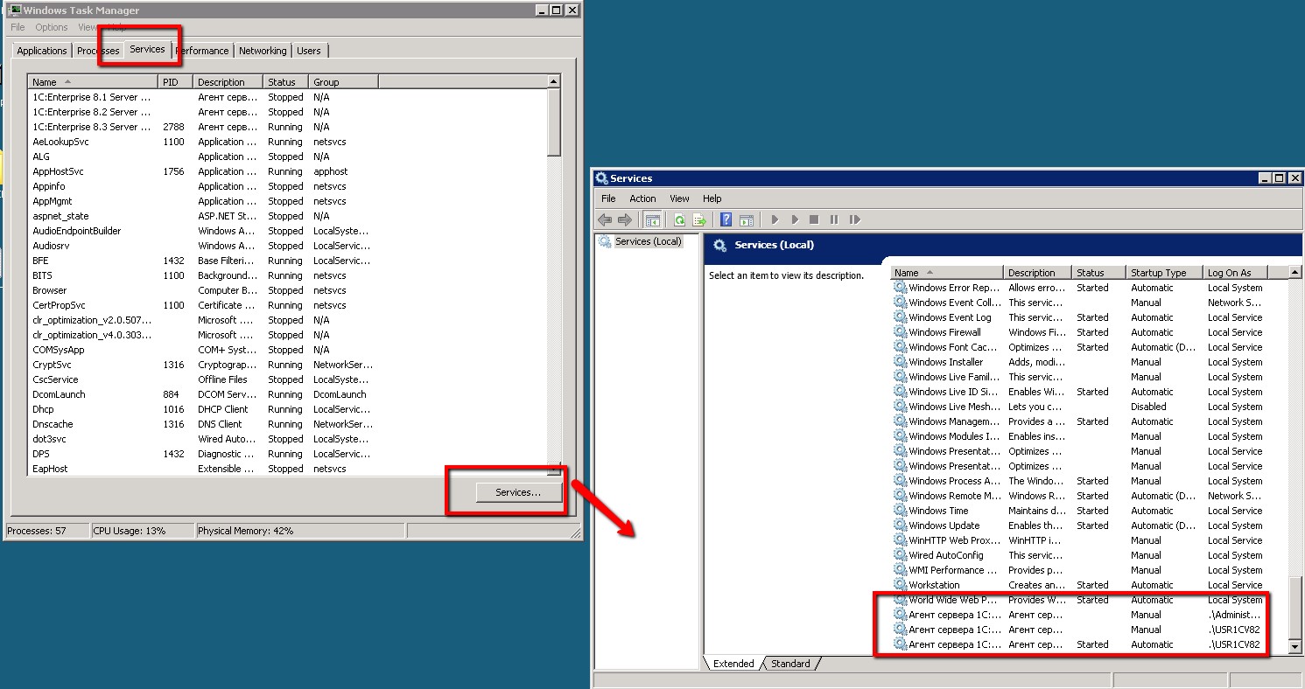1305x689 pixels.
Task: Click the Show/Hide Action Pane icon
Action: 747,220
